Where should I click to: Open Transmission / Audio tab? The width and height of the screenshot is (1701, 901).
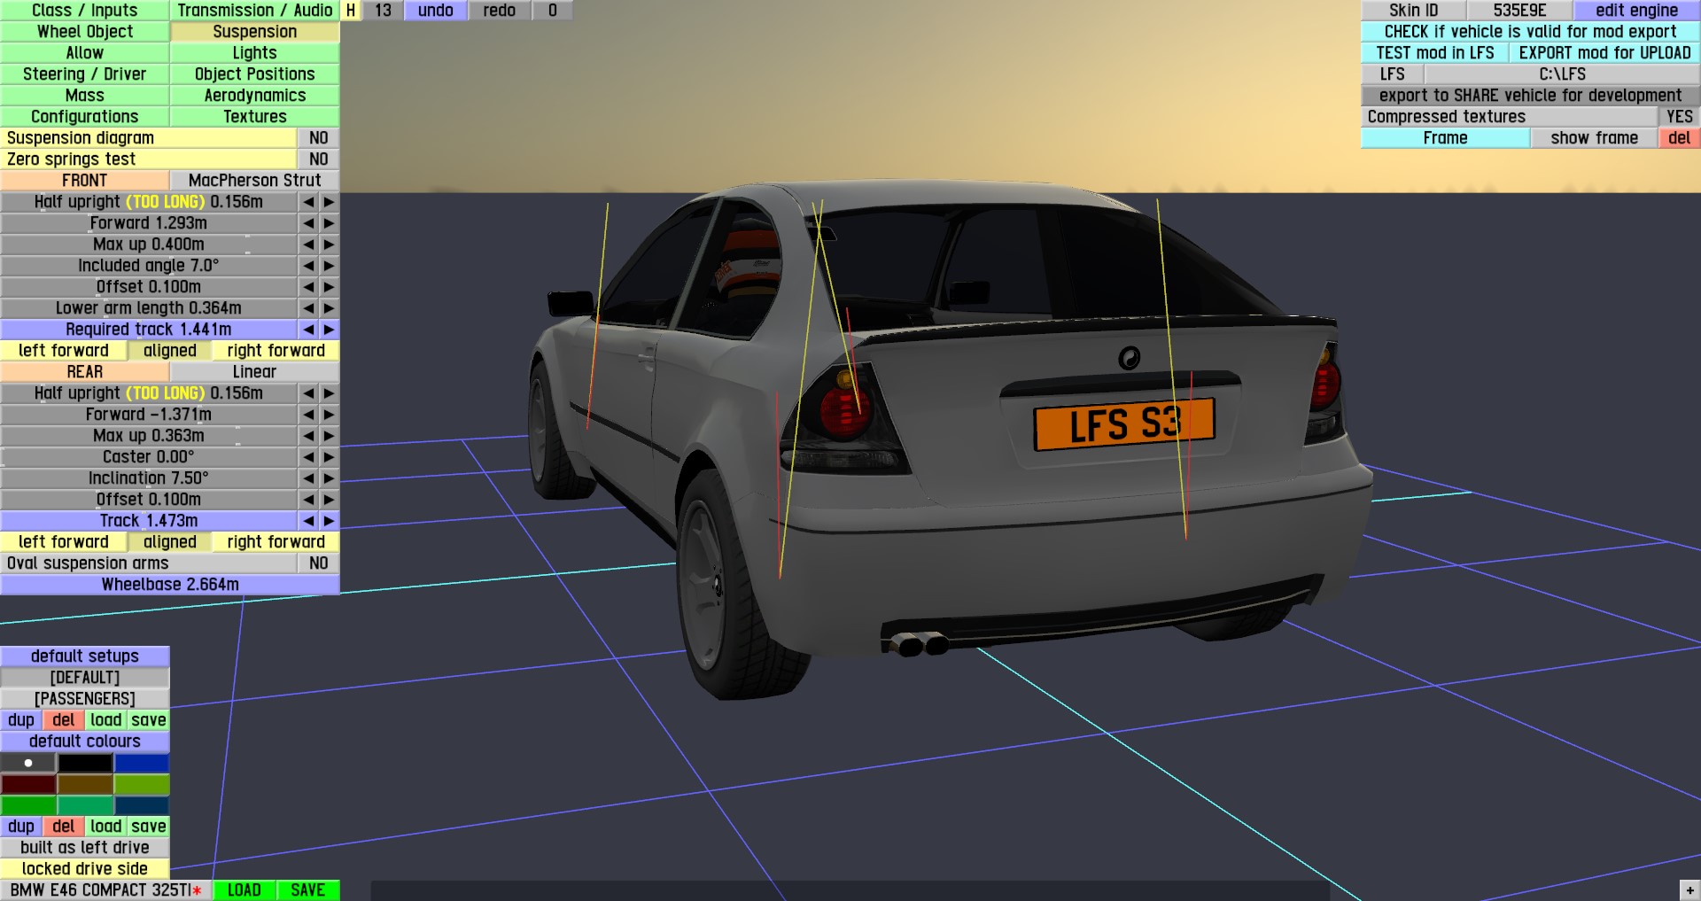255,11
